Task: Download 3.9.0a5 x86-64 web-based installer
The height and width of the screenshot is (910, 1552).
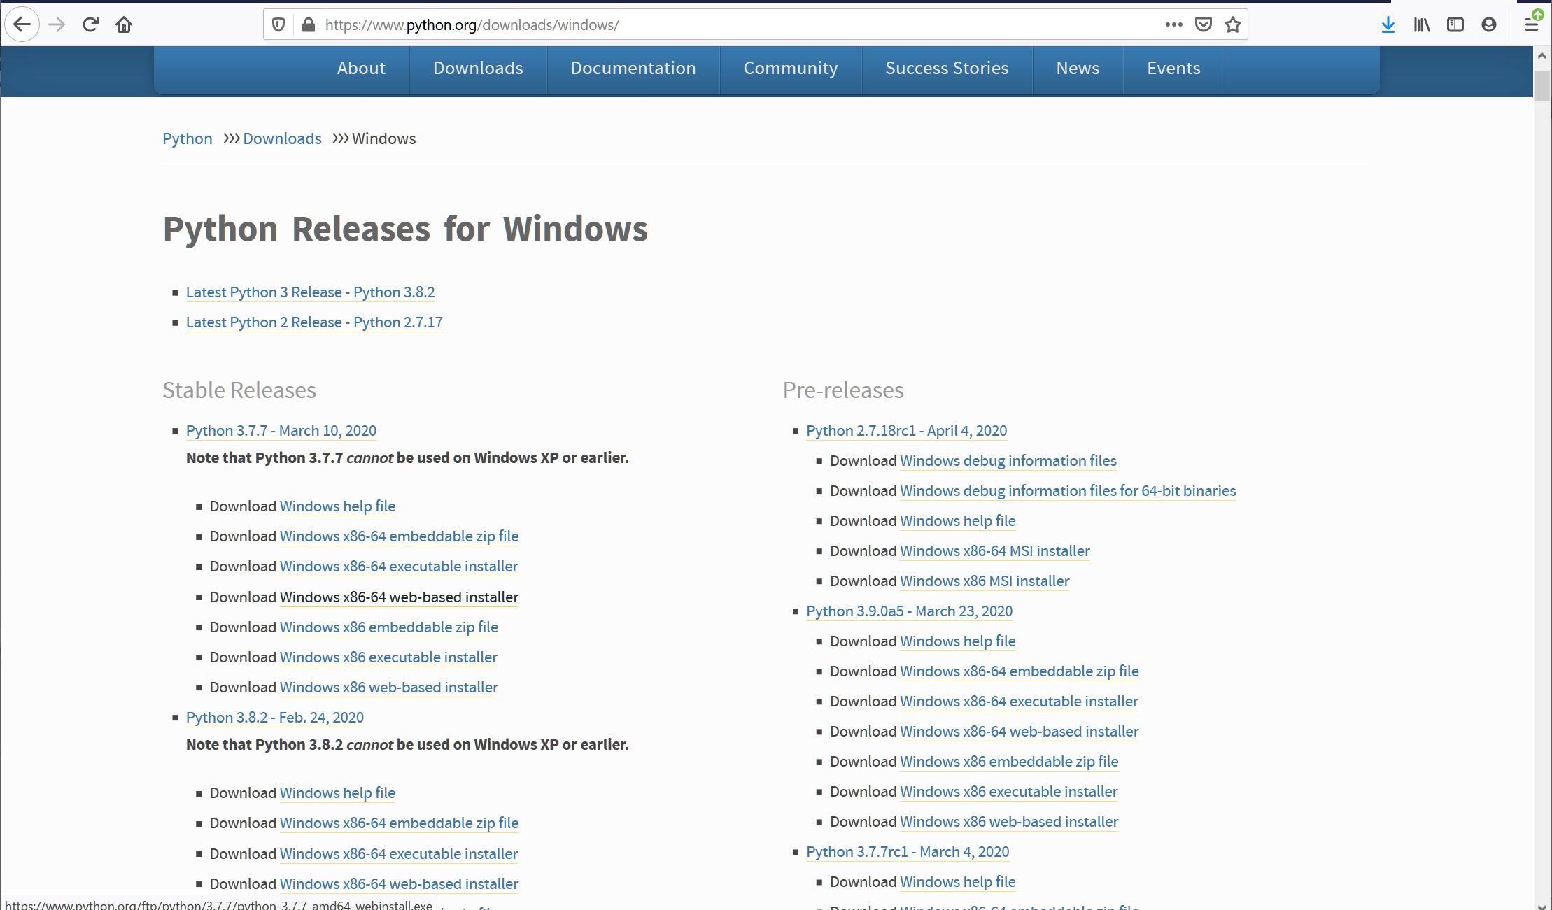Action: (x=1020, y=732)
